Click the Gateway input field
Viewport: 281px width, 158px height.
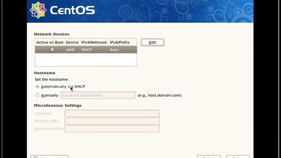(112, 113)
